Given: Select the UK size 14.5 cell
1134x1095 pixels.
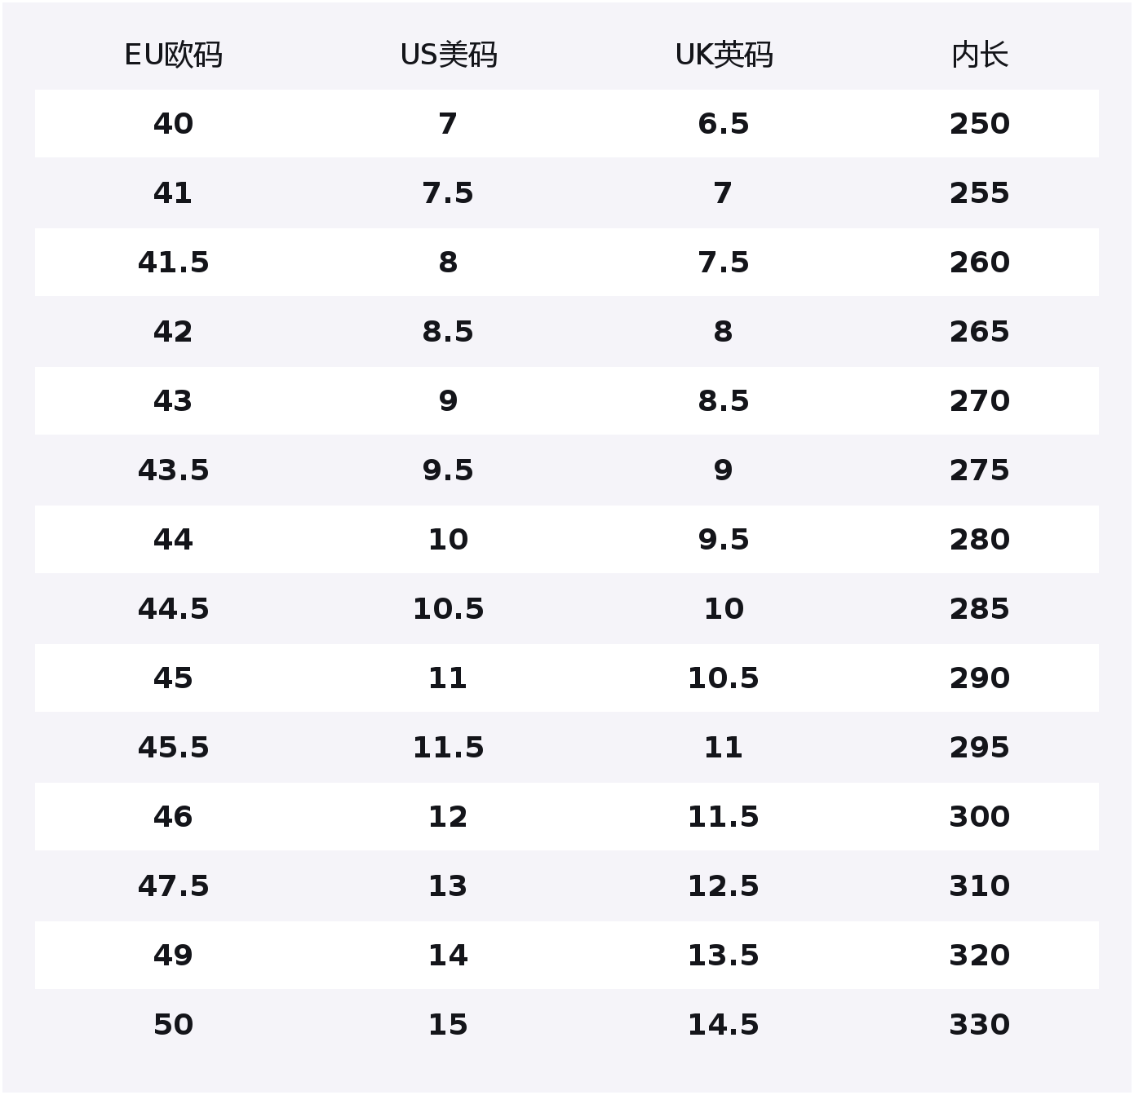Looking at the screenshot, I should click(x=724, y=1025).
